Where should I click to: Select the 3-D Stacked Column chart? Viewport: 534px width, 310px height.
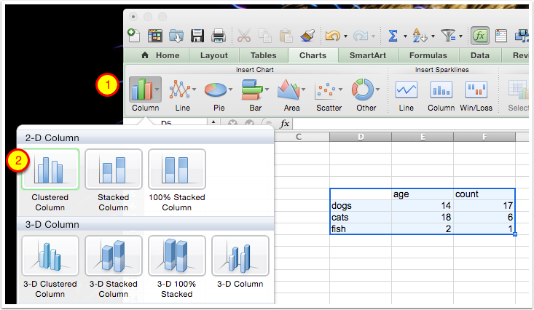pos(112,256)
